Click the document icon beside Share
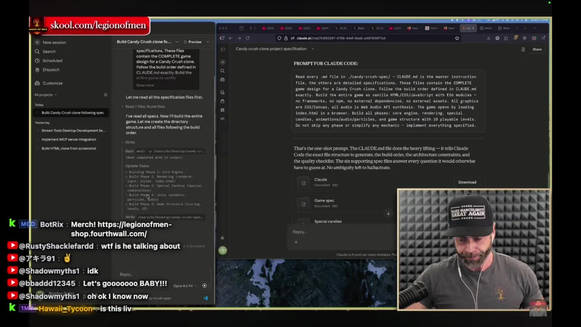The width and height of the screenshot is (581, 327). click(x=523, y=50)
